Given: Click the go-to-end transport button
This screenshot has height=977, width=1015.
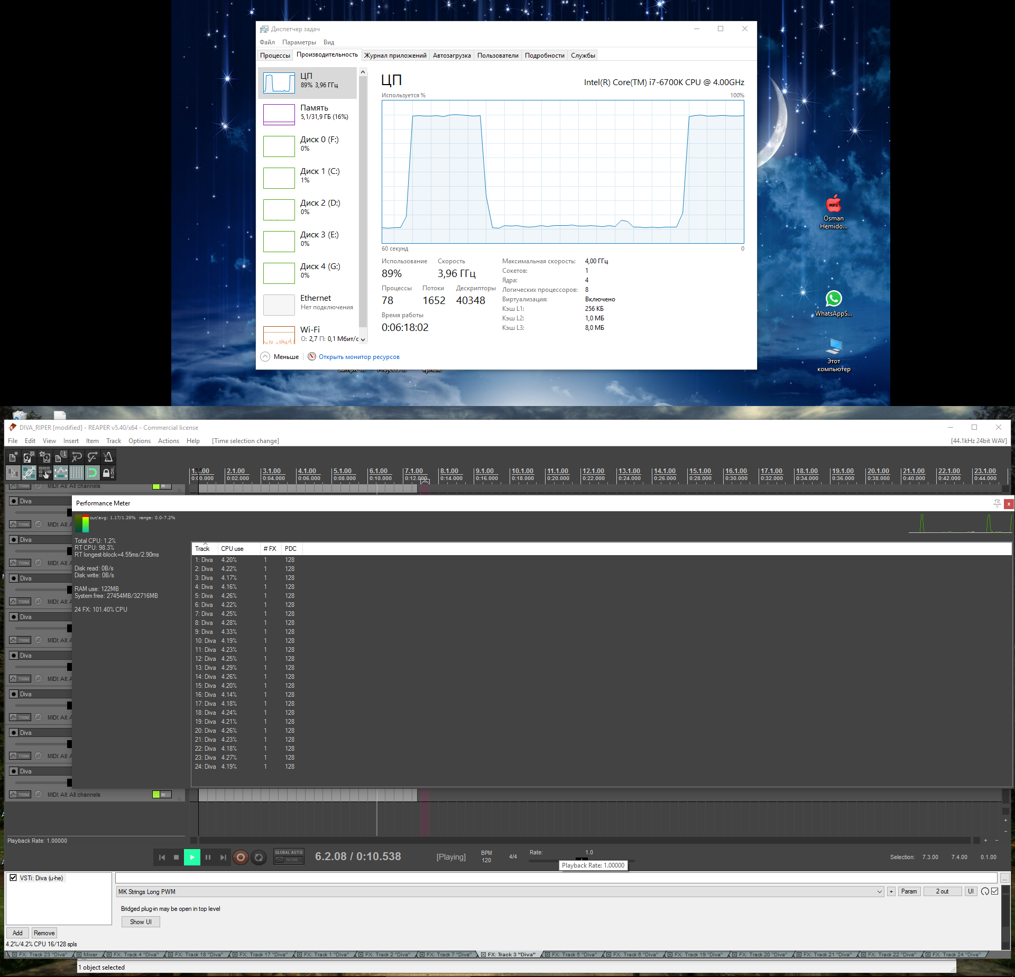Looking at the screenshot, I should coord(223,857).
